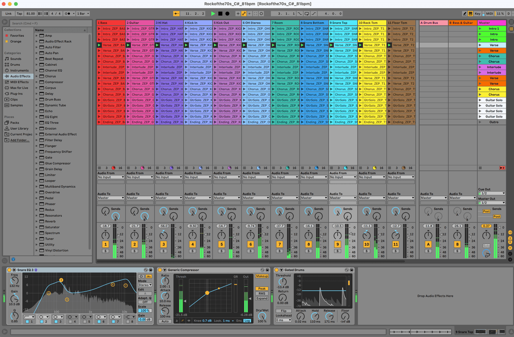Click the Tap tempo button
The image size is (514, 337).
click(x=19, y=14)
